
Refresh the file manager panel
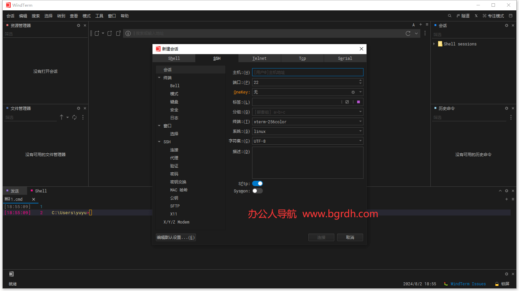75,117
